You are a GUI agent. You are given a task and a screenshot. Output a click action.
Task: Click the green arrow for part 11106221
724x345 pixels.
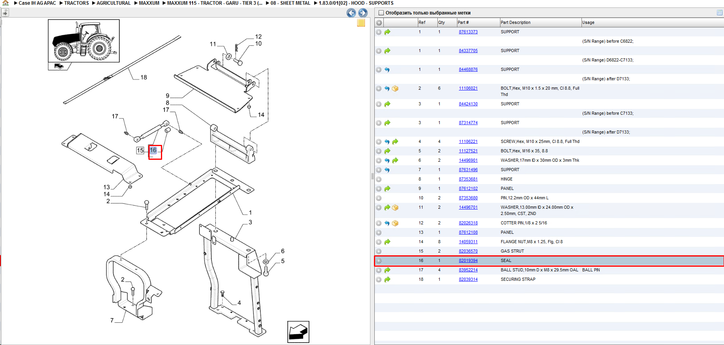[395, 142]
